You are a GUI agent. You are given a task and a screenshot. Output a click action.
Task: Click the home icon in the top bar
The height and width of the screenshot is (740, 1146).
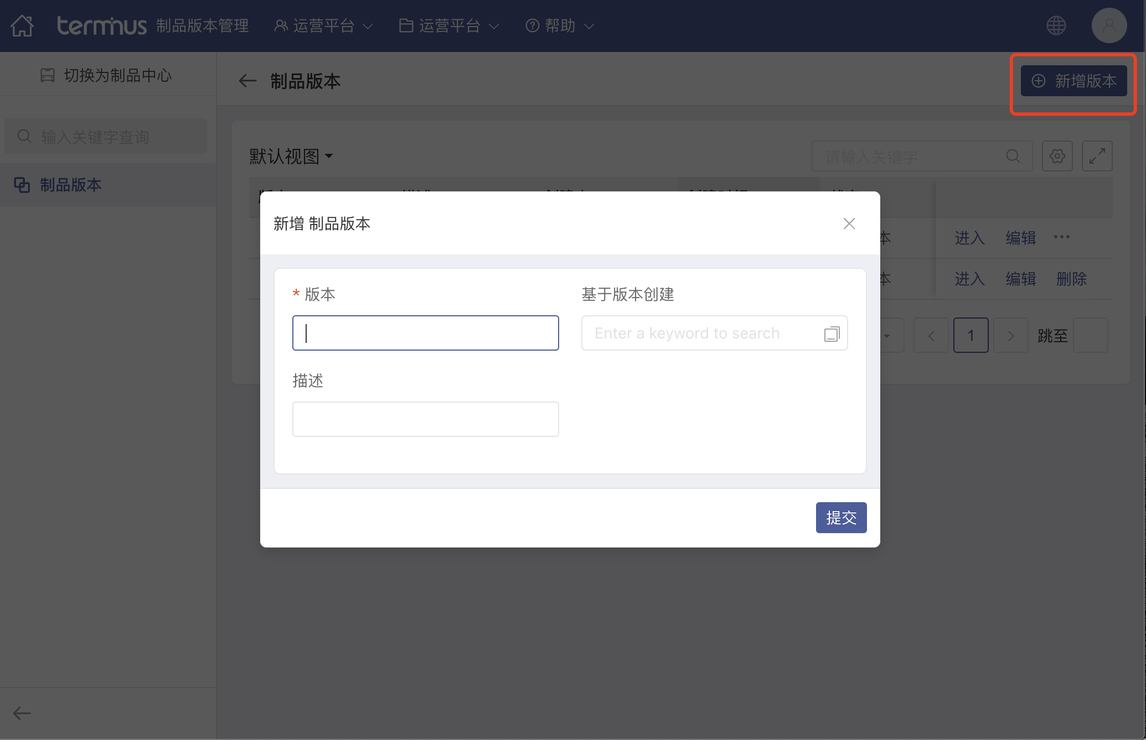tap(22, 25)
